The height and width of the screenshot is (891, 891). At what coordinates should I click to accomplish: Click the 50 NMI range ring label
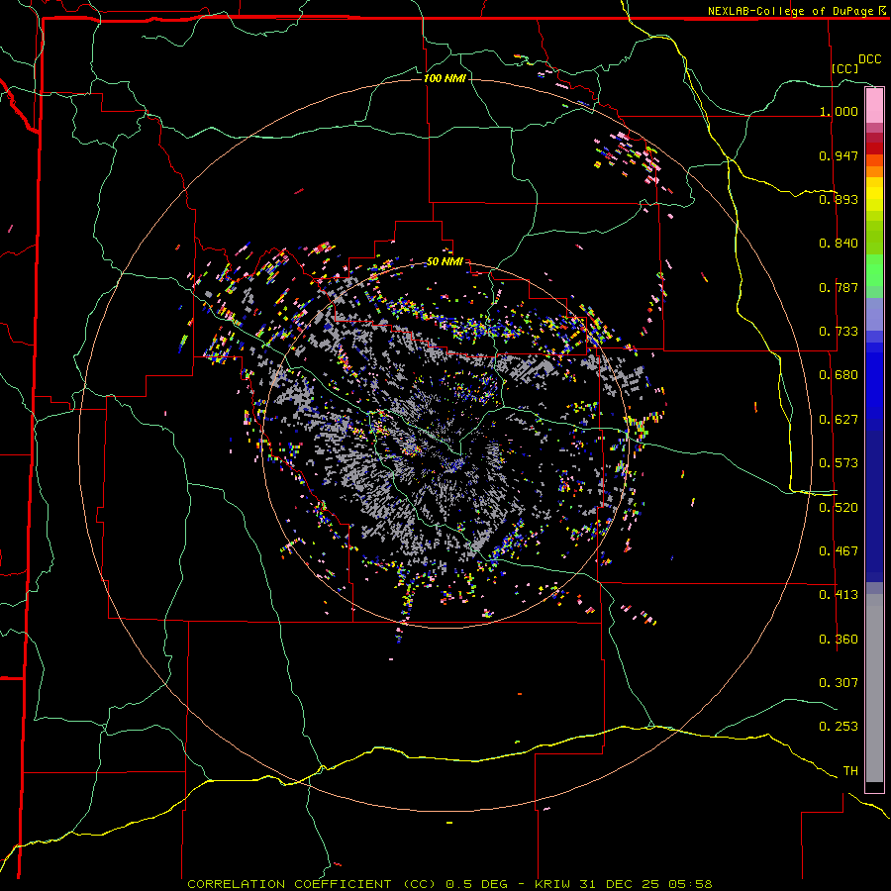445,261
